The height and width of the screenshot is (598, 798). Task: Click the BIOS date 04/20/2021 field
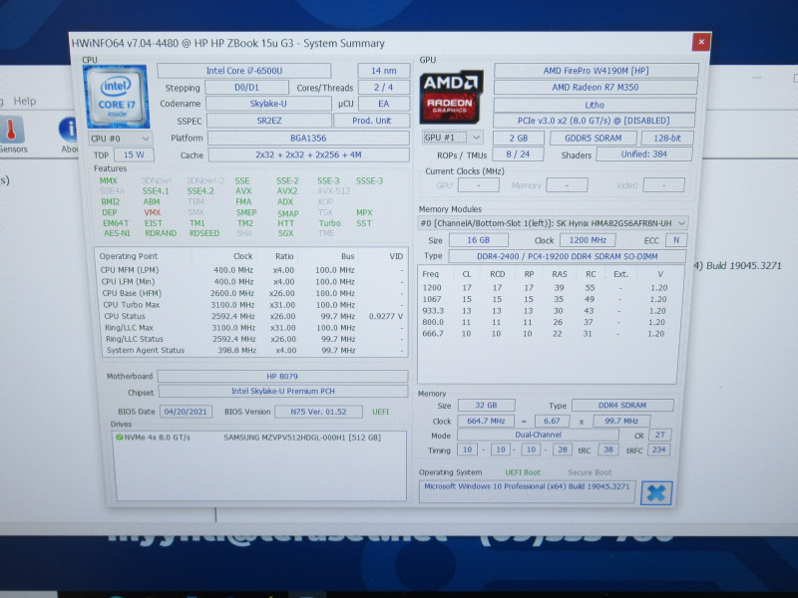[186, 412]
